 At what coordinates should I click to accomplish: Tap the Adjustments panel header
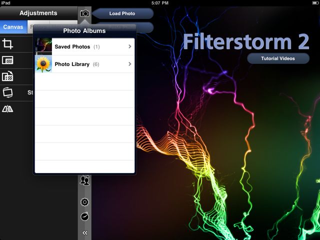(38, 13)
